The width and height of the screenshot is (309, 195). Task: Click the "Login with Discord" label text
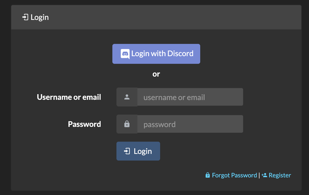162,54
